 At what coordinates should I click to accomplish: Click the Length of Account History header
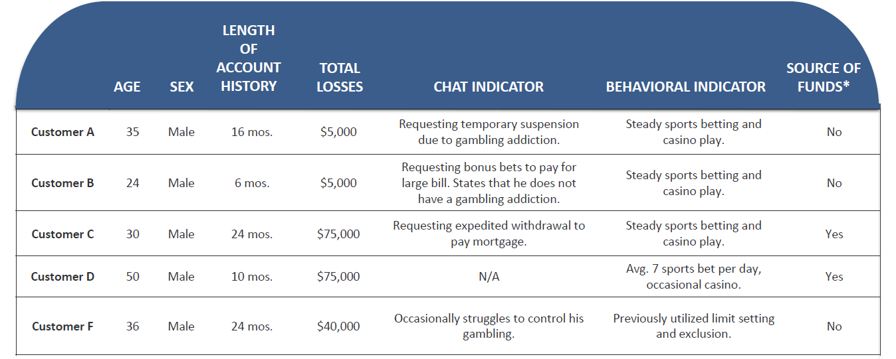[x=249, y=58]
